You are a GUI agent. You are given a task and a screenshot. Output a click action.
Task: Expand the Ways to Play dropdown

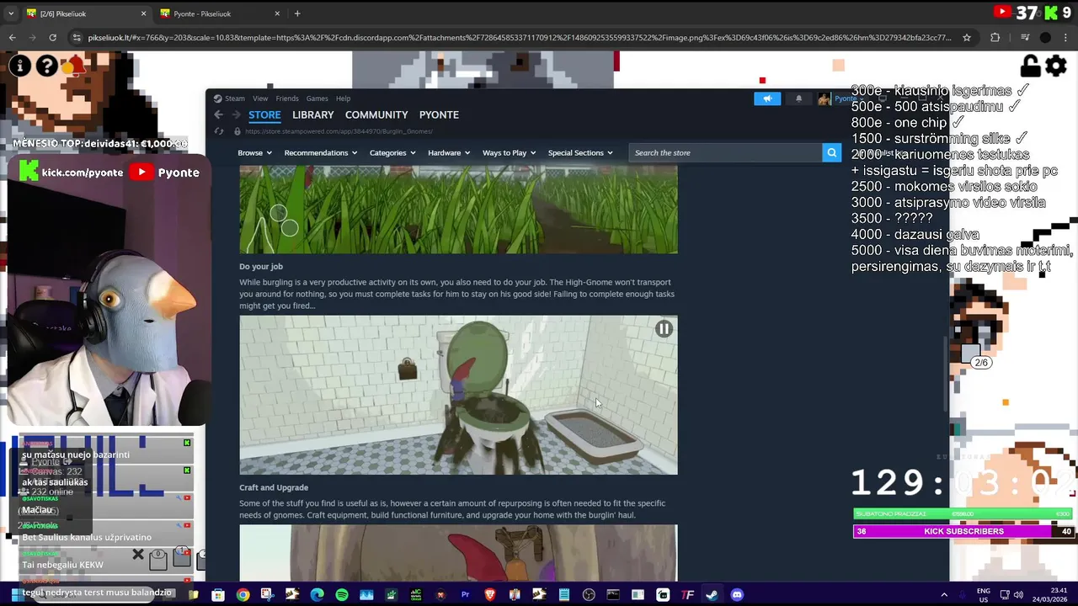(x=510, y=152)
